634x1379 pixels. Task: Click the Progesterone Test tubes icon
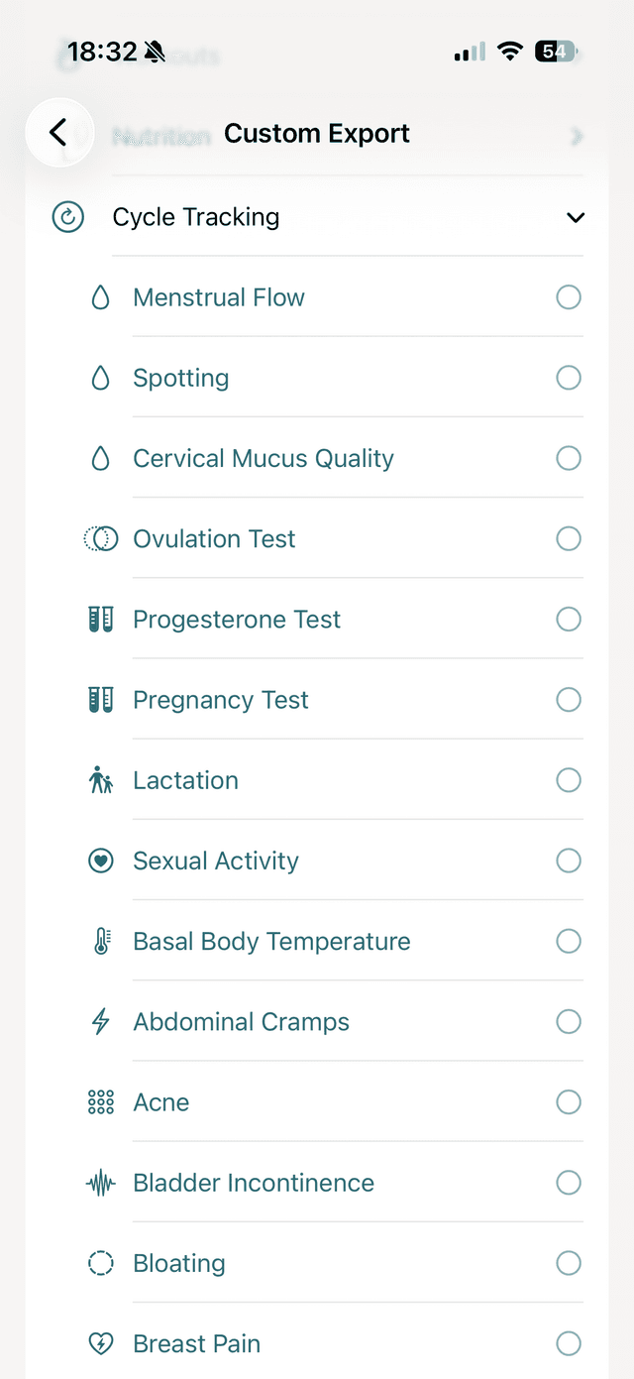(100, 620)
